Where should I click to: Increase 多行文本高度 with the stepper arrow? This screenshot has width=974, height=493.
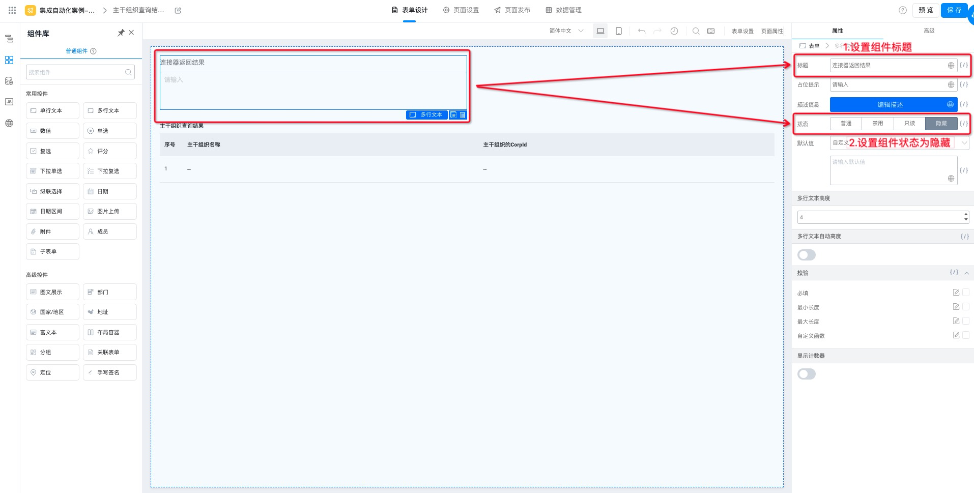tap(965, 214)
